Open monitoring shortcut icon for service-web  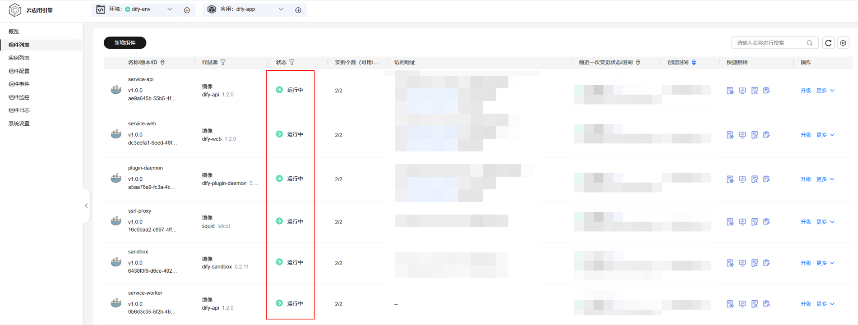coord(742,135)
